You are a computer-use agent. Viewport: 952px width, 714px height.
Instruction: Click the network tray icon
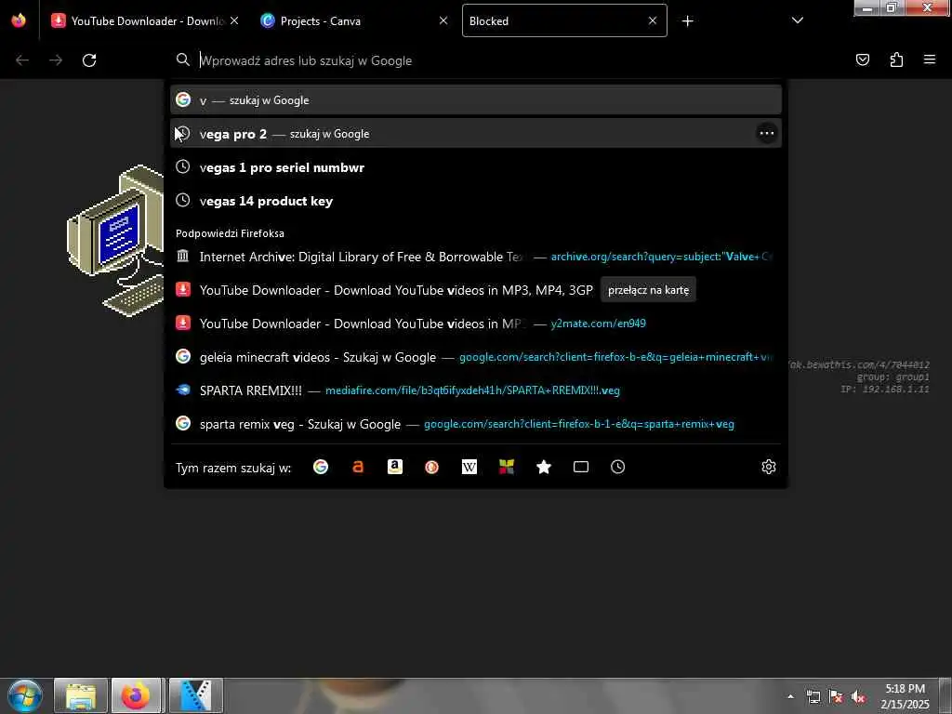[x=813, y=697]
